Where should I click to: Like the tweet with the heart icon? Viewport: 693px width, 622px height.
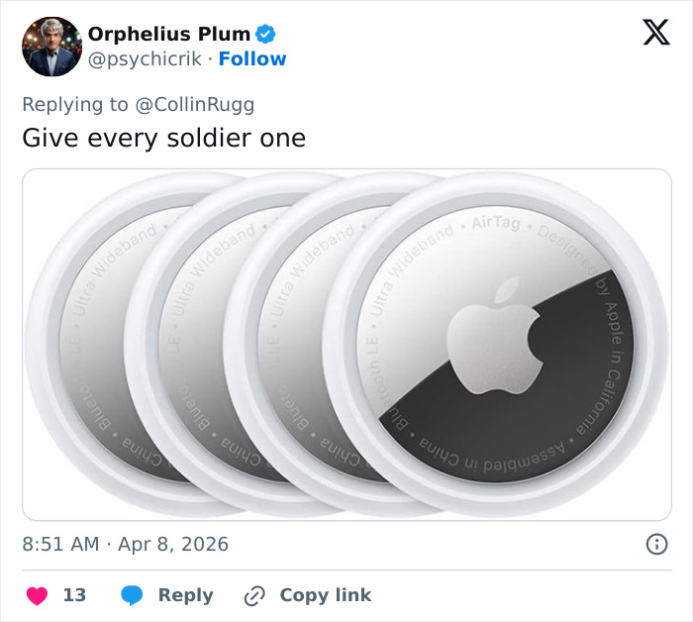(37, 595)
